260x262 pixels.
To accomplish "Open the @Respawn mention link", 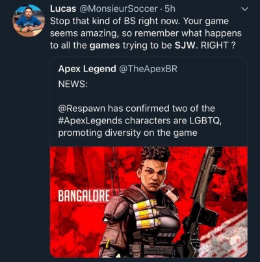I will pyautogui.click(x=82, y=109).
